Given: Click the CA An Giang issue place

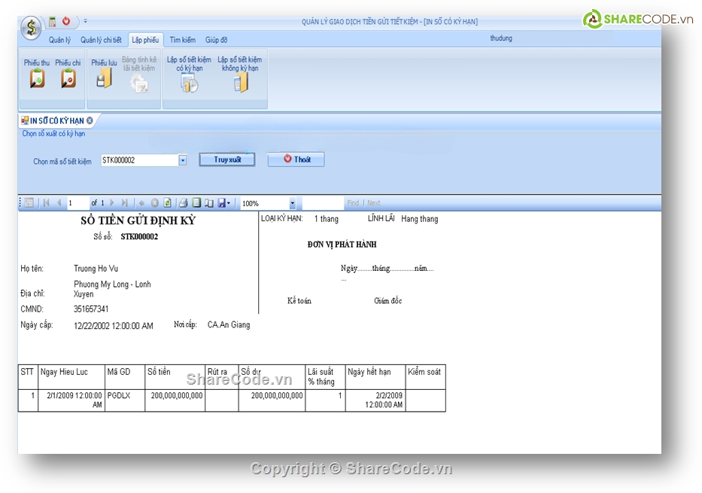Looking at the screenshot, I should 228,325.
